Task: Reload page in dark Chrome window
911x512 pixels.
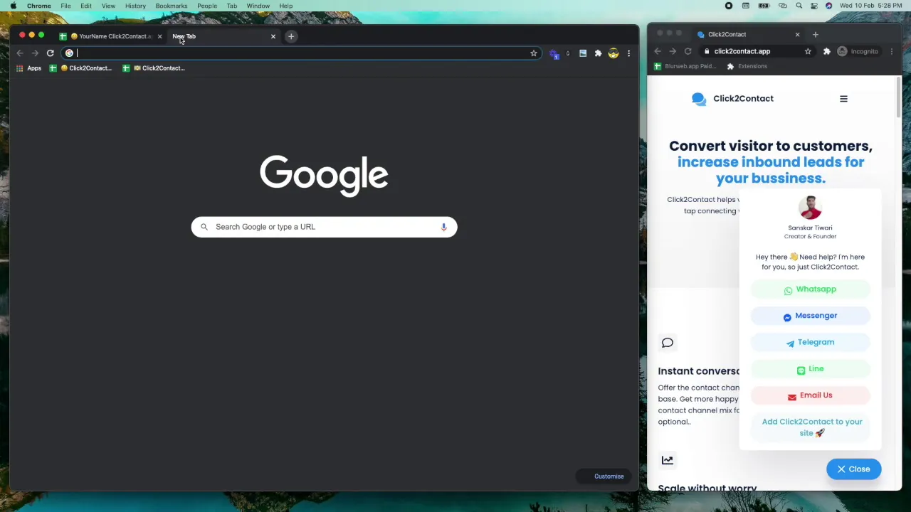Action: coord(50,53)
